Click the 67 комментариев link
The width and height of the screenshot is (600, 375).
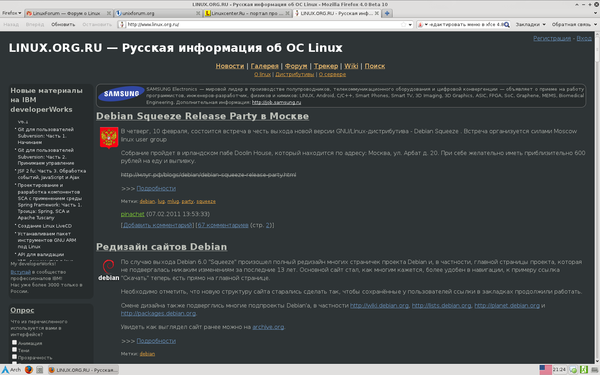223,225
